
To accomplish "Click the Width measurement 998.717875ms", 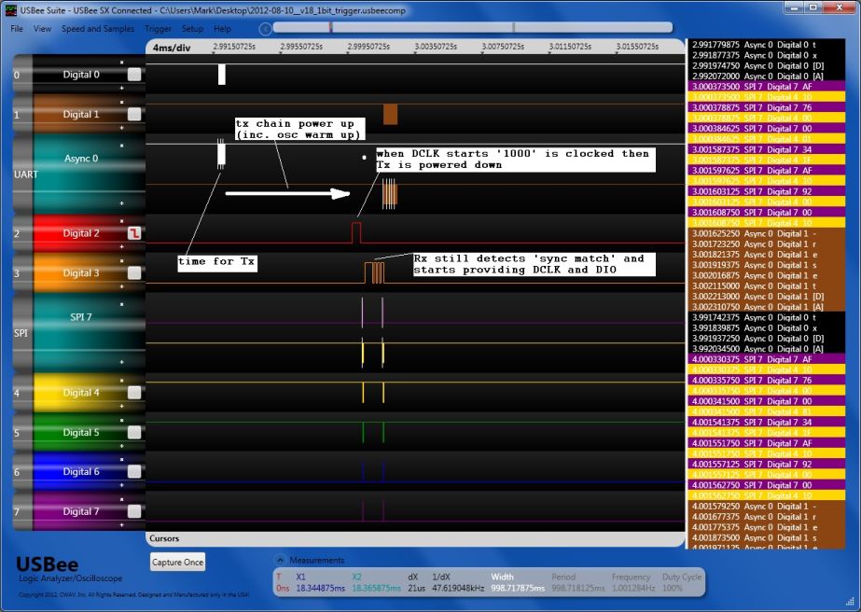I will 518,588.
